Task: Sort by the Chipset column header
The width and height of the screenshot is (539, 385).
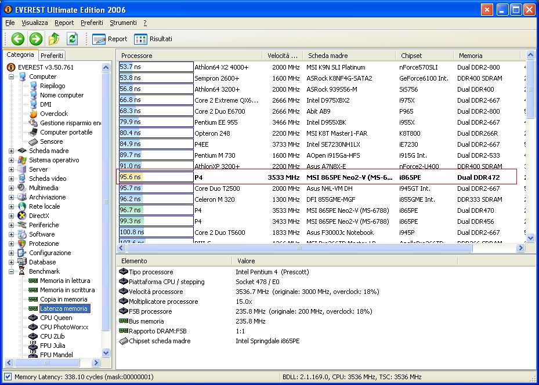Action: [x=425, y=55]
